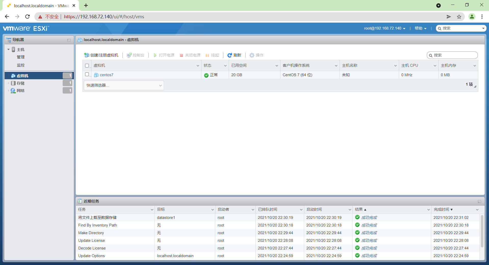The width and height of the screenshot is (489, 265).
Task: Go back in browser history
Action: pos(7,17)
